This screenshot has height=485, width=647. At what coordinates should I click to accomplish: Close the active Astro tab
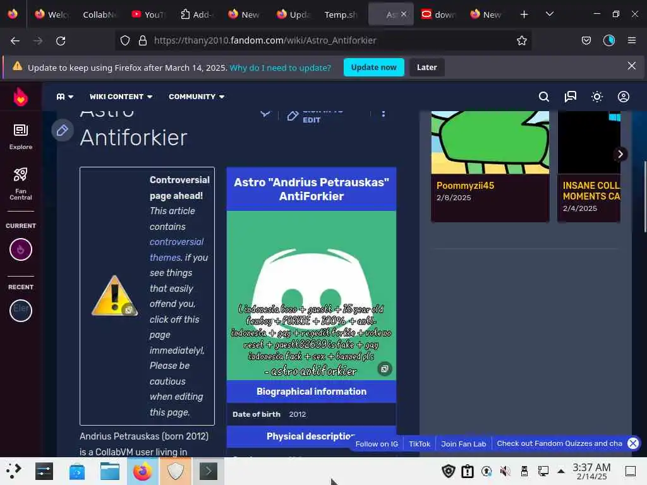(404, 14)
